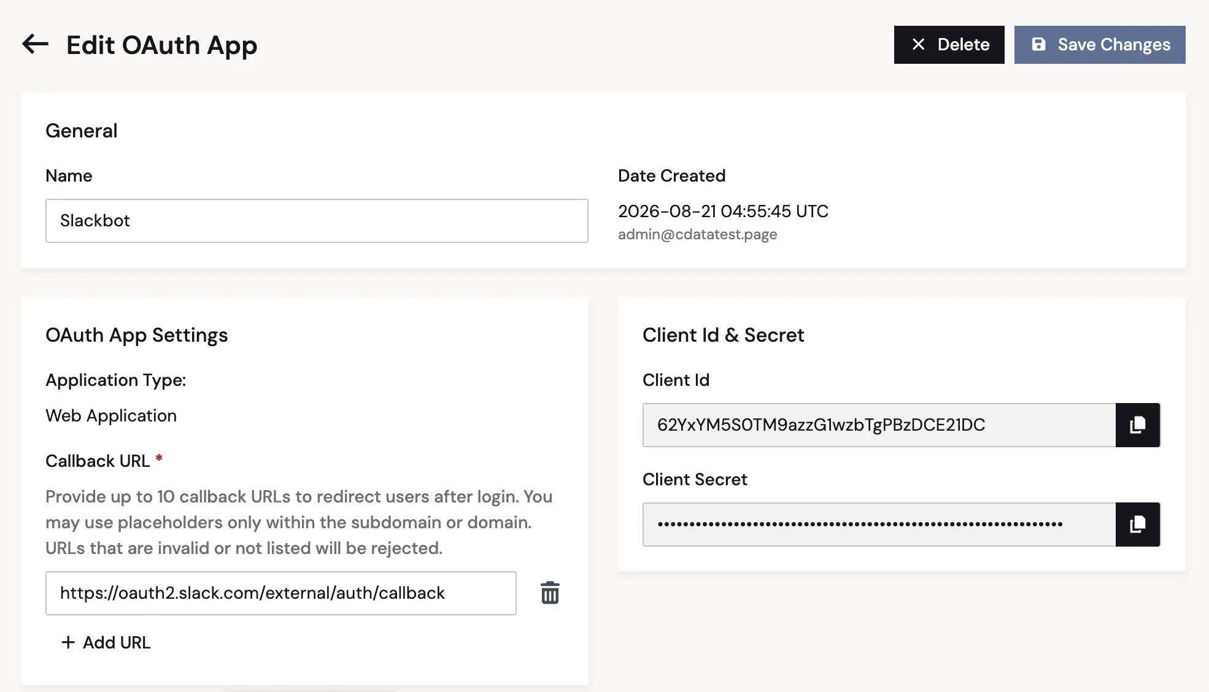Click the OAuth App Settings heading
Screen dimensions: 1209x692
pos(136,335)
